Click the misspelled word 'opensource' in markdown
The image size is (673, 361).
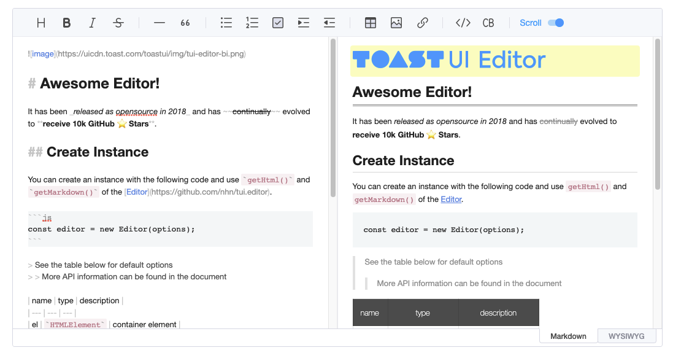136,111
